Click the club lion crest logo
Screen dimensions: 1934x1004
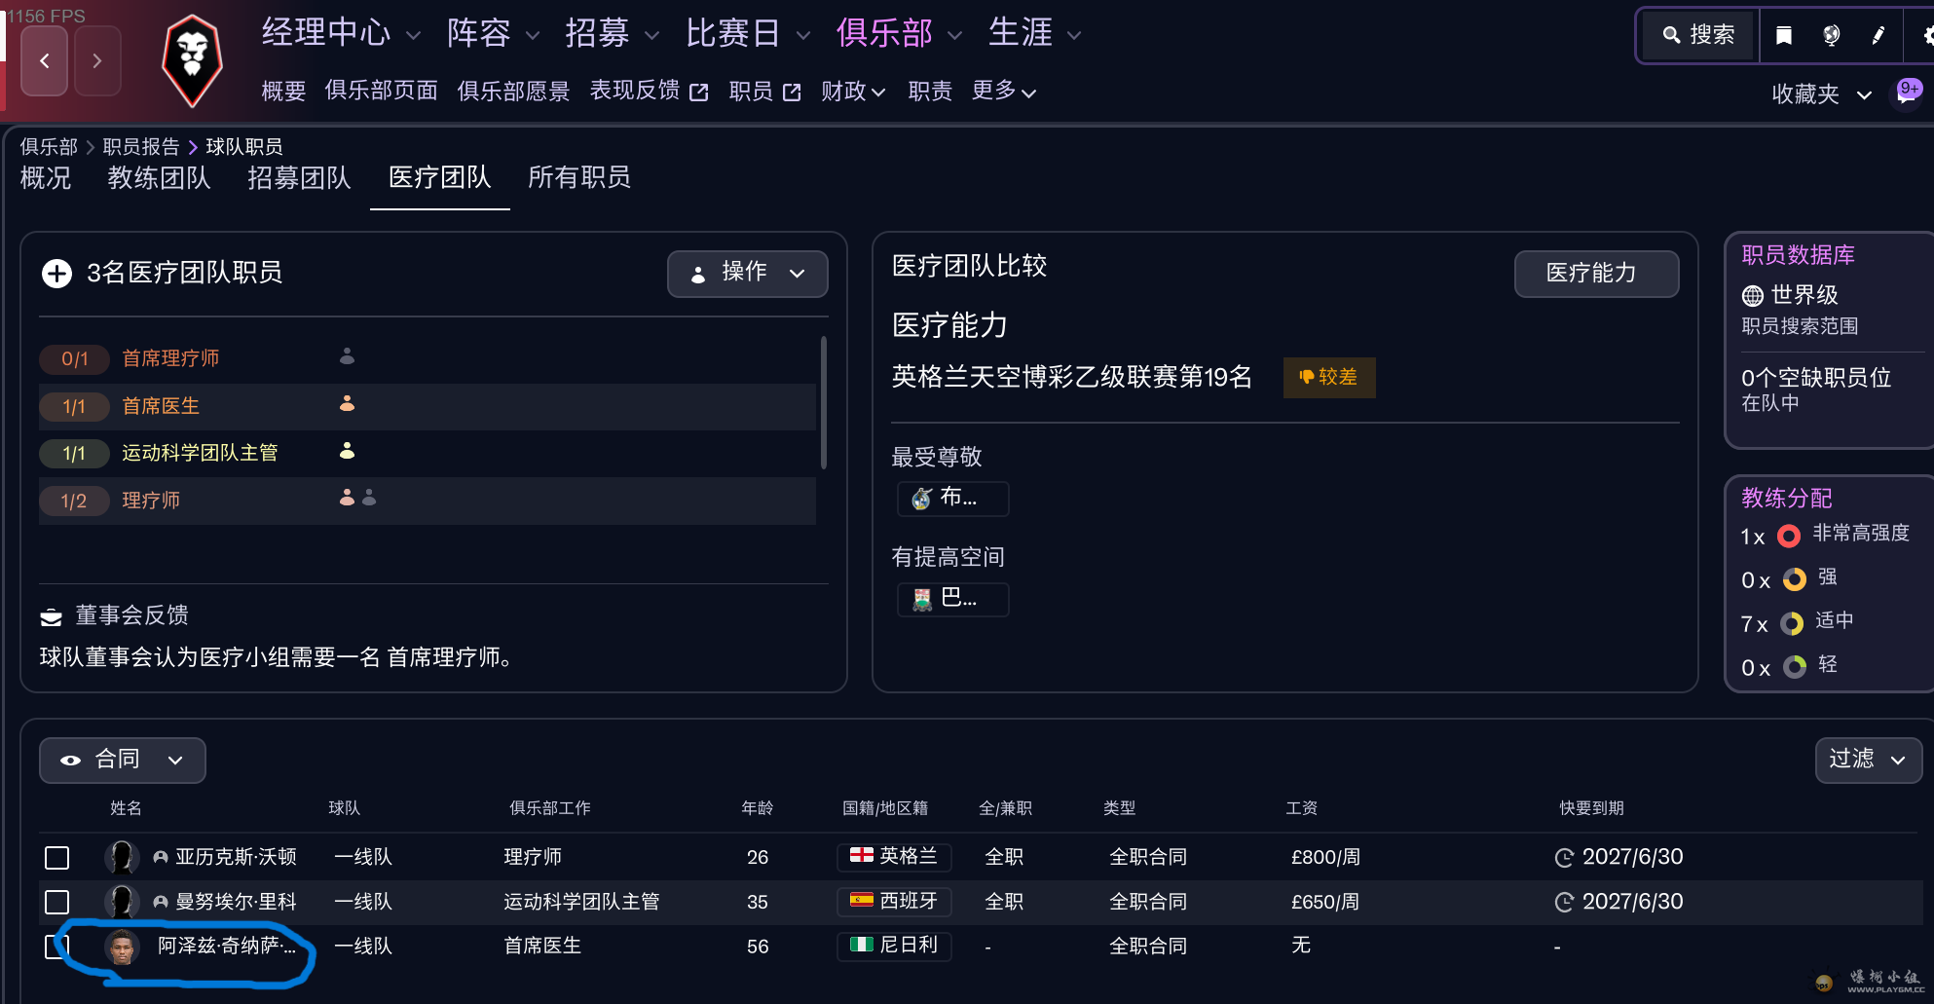pos(192,60)
